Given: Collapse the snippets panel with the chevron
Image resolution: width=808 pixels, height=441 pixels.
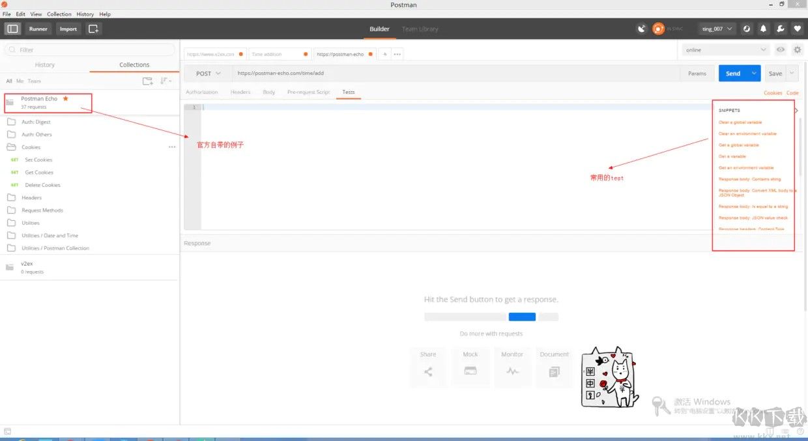Looking at the screenshot, I should coord(798,110).
